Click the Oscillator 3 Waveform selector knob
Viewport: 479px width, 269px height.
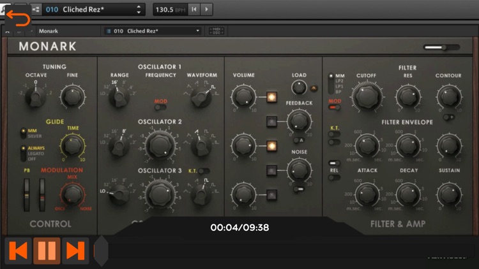pyautogui.click(x=201, y=194)
